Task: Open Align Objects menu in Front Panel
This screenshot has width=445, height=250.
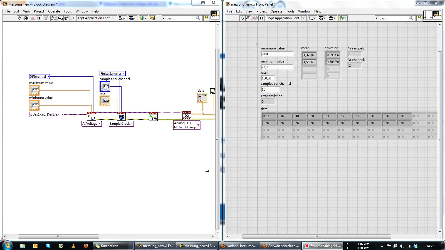Action: point(312,18)
